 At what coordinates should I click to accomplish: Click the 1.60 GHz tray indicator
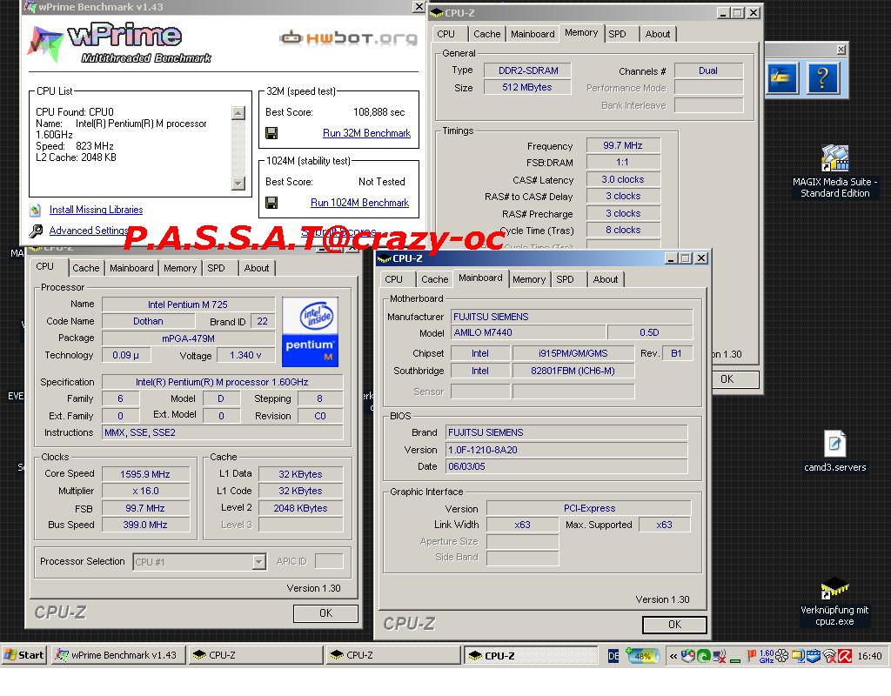click(x=767, y=656)
